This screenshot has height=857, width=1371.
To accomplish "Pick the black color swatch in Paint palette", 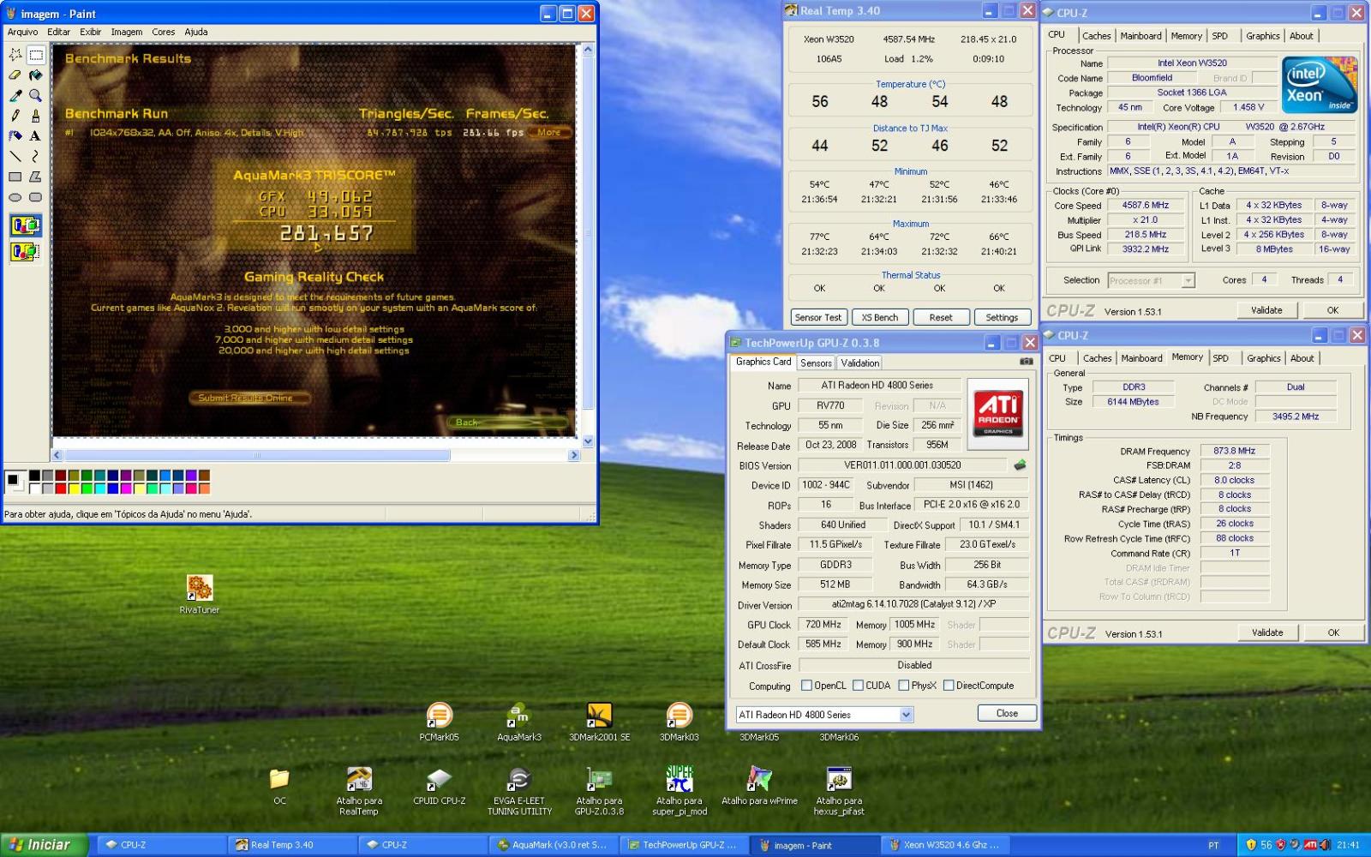I will tap(34, 476).
